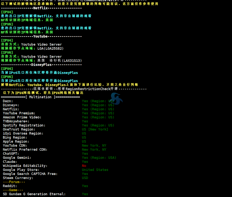
Task: Click the Amazon Prime Video: label
Action: (x=22, y=117)
